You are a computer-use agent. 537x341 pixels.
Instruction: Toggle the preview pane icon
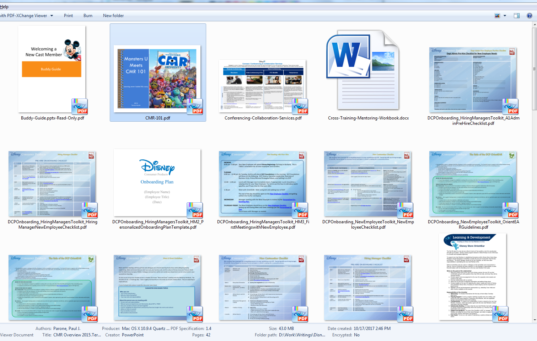click(x=517, y=16)
